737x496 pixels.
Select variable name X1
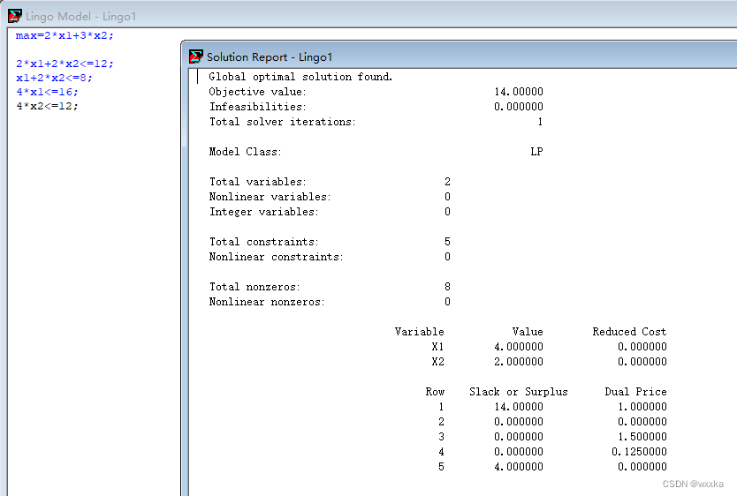pyautogui.click(x=437, y=347)
